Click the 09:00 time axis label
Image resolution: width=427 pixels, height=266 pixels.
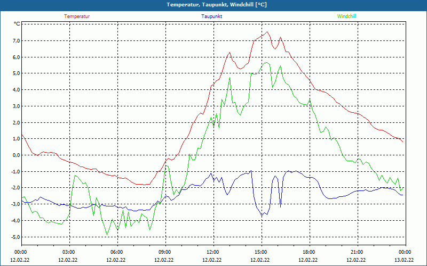tap(166, 252)
